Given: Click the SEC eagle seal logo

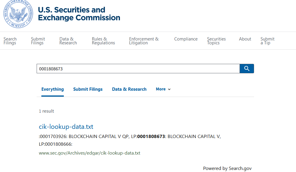Looking at the screenshot, I should [x=18, y=14].
